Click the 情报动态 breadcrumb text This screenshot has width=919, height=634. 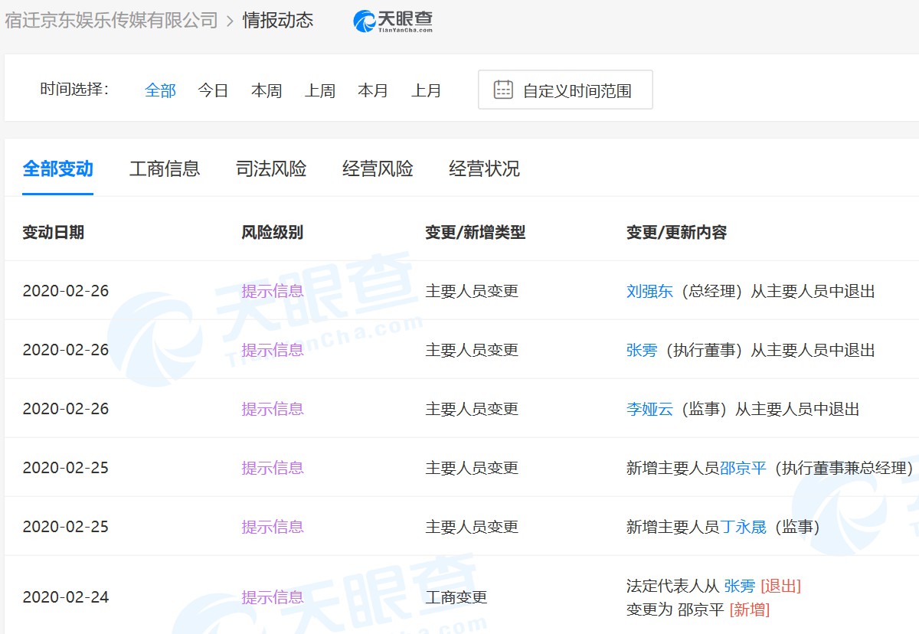pos(278,21)
